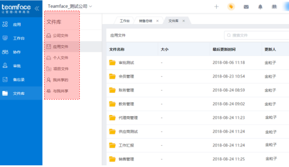Click the folder icon of 教务管理
Image resolution: width=289 pixels, height=167 pixels.
[112, 104]
